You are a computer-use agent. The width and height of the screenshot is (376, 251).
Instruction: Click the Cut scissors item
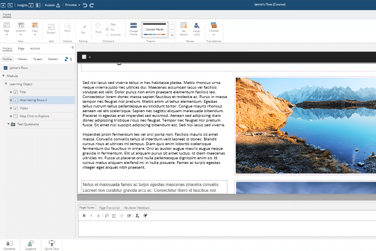tap(110, 29)
